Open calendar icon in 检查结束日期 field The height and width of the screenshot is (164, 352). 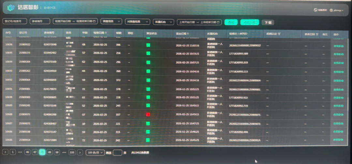click(95, 21)
